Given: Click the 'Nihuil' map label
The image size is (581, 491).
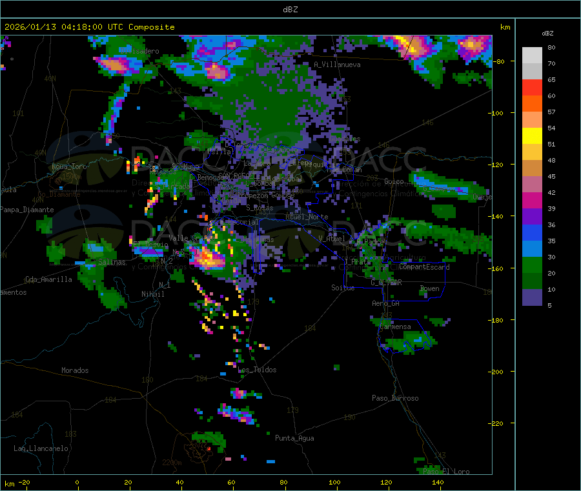Looking at the screenshot, I should click(x=153, y=294).
